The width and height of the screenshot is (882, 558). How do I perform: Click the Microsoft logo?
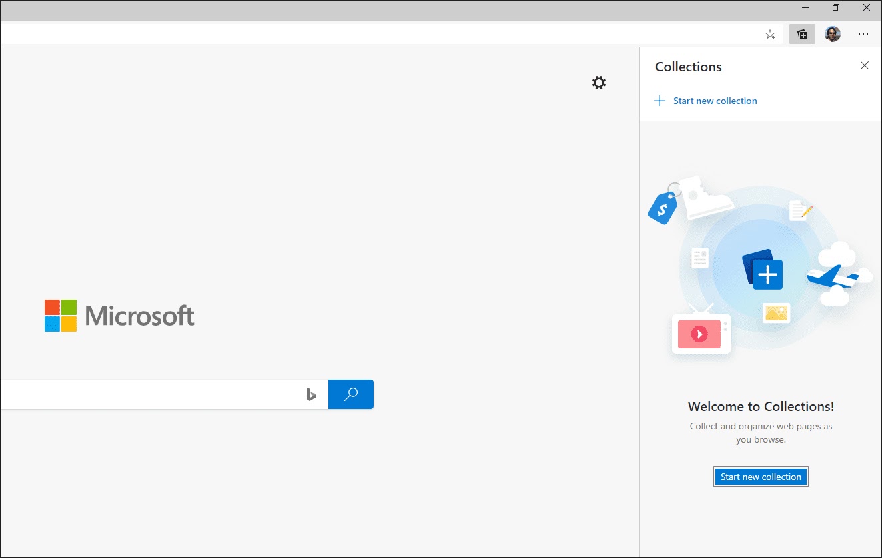tap(119, 316)
